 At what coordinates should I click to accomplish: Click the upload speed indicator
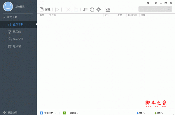pyautogui.click(x=159, y=113)
